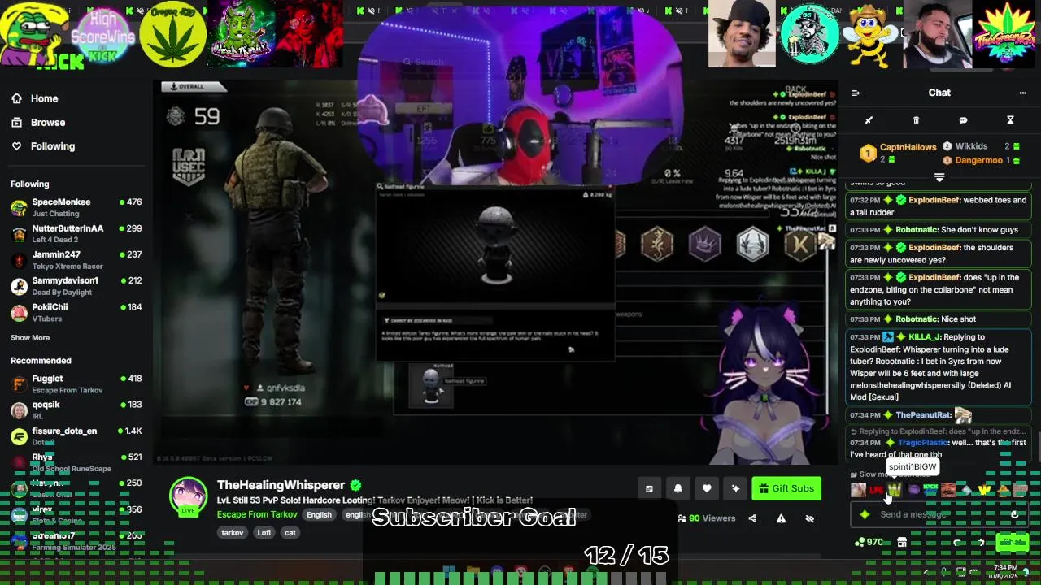Click the Browse icon in the sidebar
1041x585 pixels.
coord(16,122)
